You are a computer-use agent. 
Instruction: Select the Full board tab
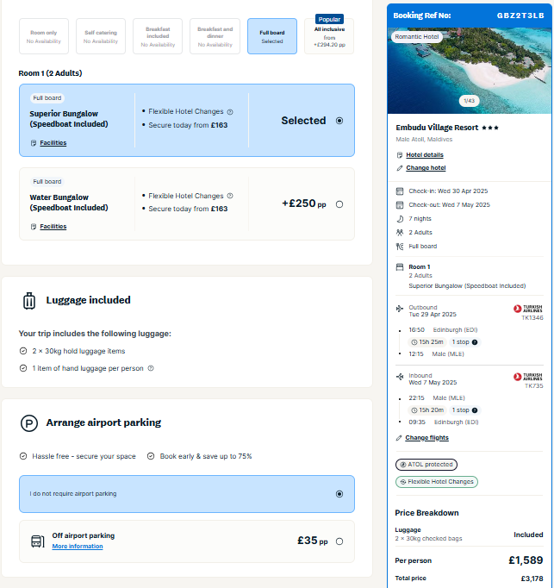[x=271, y=36]
